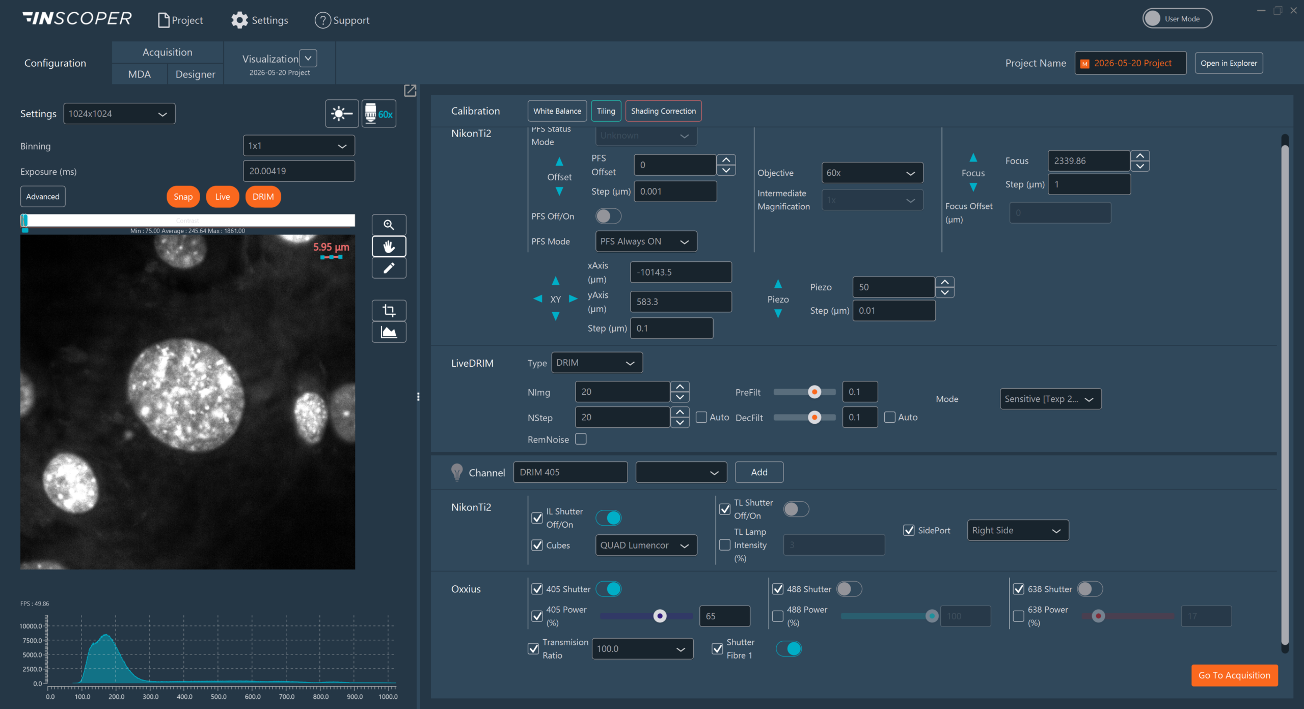Click the PFS Offset down arrow
Viewport: 1304px width, 709px height.
click(x=559, y=192)
